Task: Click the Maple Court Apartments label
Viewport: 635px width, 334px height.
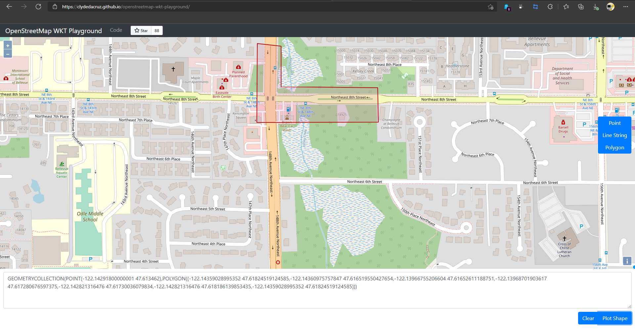Action: pyautogui.click(x=195, y=80)
